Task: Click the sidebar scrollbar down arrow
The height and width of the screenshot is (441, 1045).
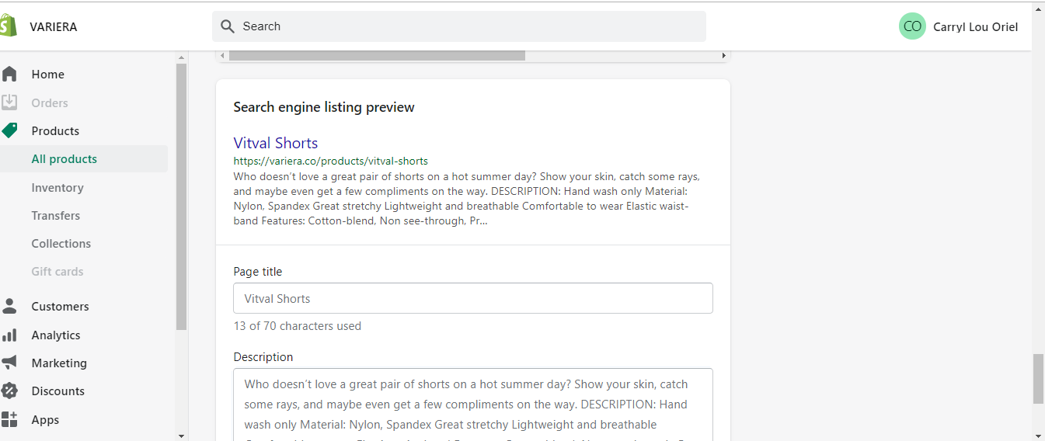Action: point(182,435)
